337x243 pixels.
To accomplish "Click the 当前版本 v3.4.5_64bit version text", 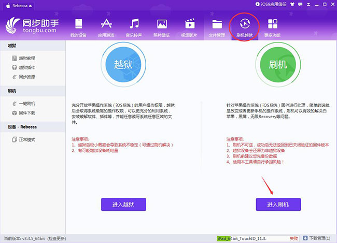I will pyautogui.click(x=24, y=238).
